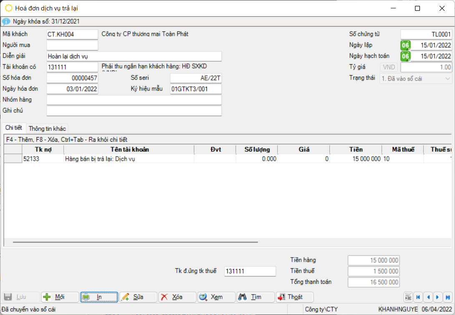Click the Mới (New) button

click(x=59, y=297)
